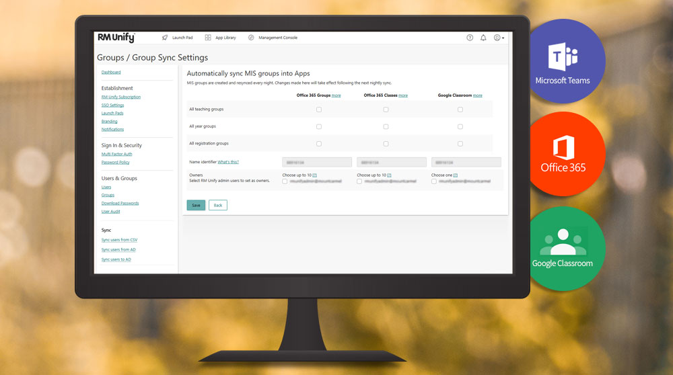Click Office 365 Classes more link
Screen dimensions: 673x375
pos(403,95)
